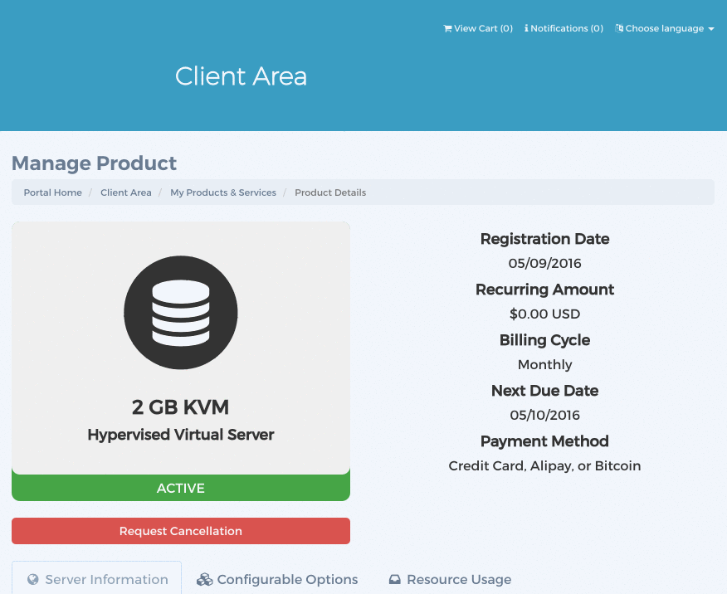Click Hypervised Virtual Server text
Image resolution: width=727 pixels, height=594 pixels.
click(x=181, y=435)
